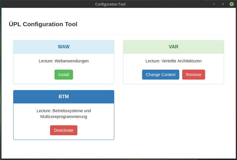Click the 'Lecture: Verteilte Architekturen' text

(173, 61)
